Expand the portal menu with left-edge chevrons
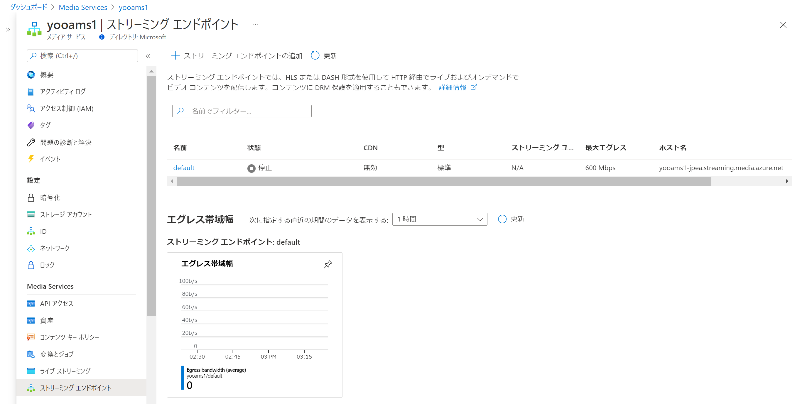This screenshot has width=795, height=404. click(x=8, y=30)
